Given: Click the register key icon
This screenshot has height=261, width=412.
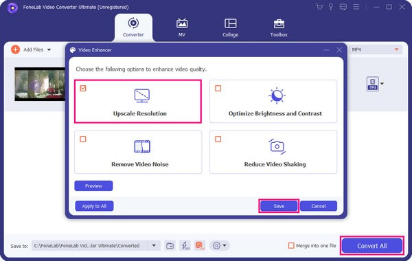Looking at the screenshot, I should 331,7.
